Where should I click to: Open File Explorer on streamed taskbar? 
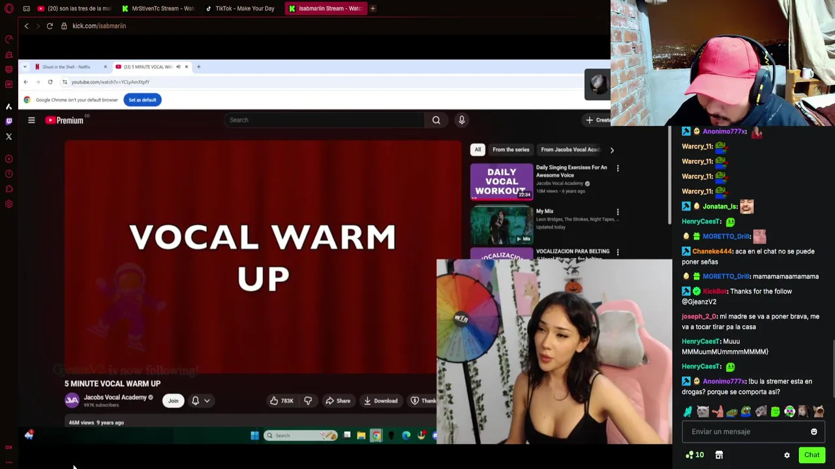click(x=361, y=435)
